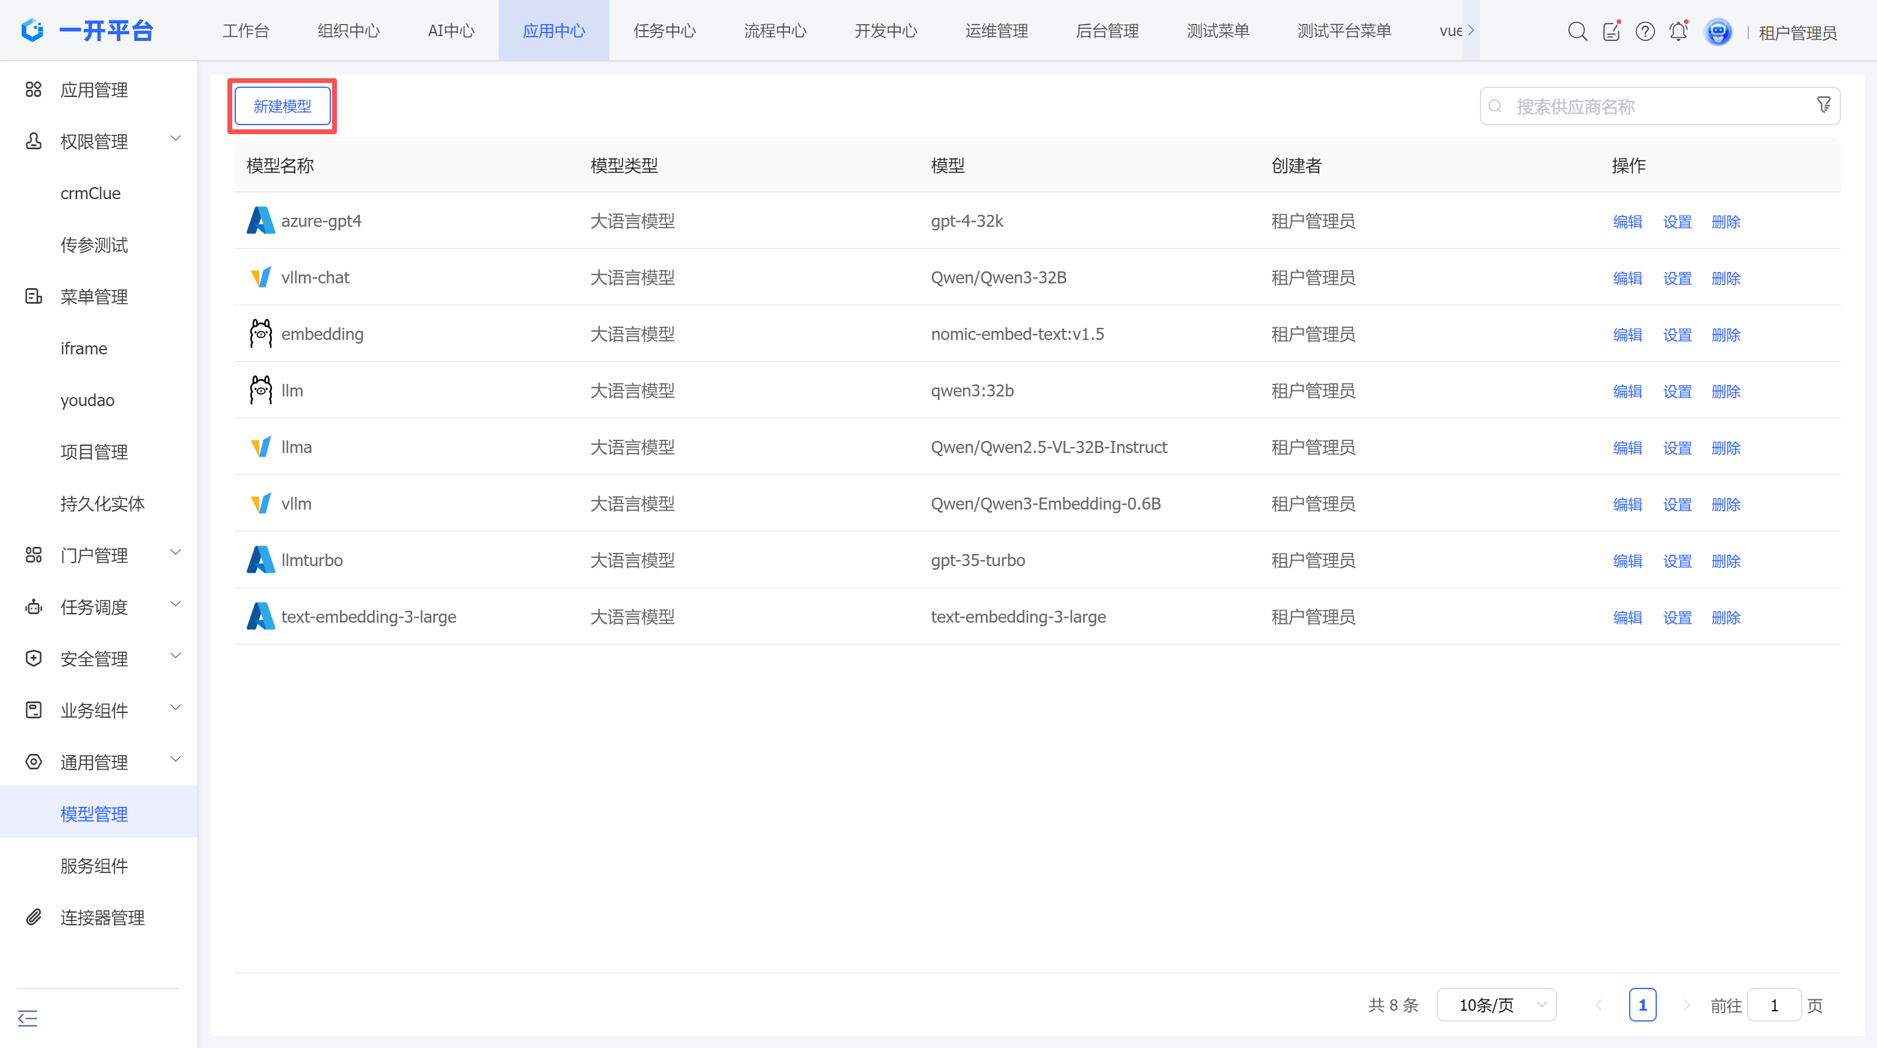Click the 一开平台 logo
The width and height of the screenshot is (1877, 1048).
pyautogui.click(x=87, y=31)
